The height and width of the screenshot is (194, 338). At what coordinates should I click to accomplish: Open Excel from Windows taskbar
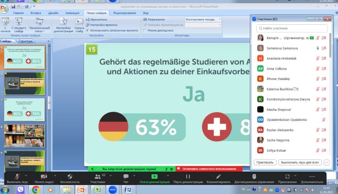click(x=97, y=190)
